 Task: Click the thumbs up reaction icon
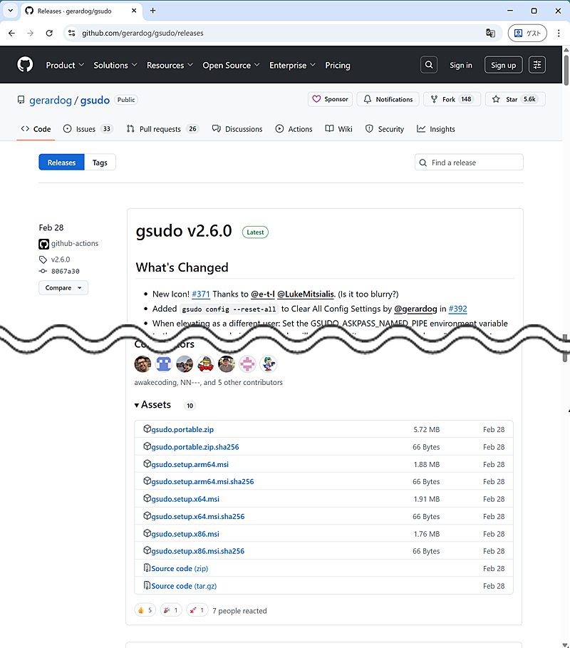(142, 610)
